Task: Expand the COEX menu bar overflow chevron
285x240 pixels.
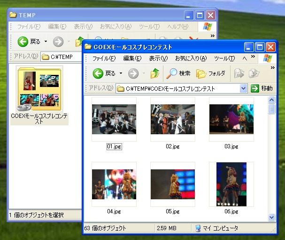Action: coord(253,57)
